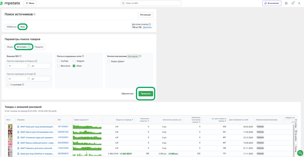Click Яндекс forecast 'до' field
Viewport: 304px width, 157px height.
(40, 66)
